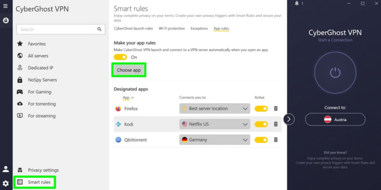
Task: Switch to the Wi-Fi protection tab
Action: tap(172, 28)
